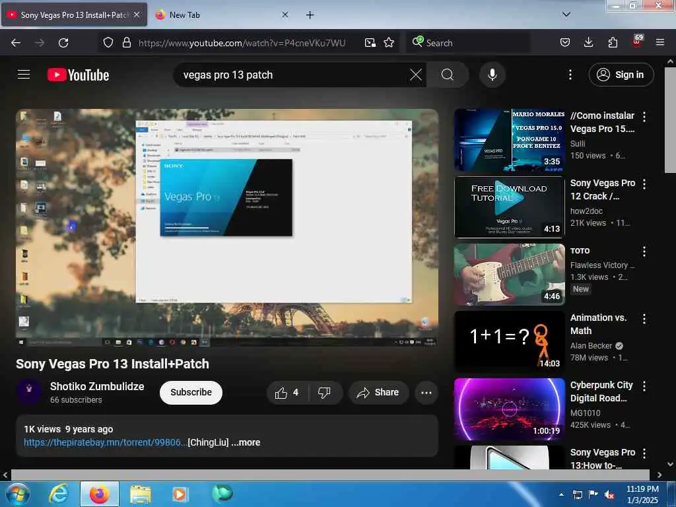This screenshot has height=507, width=676.
Task: Bookmark this page with the star icon
Action: pyautogui.click(x=389, y=42)
